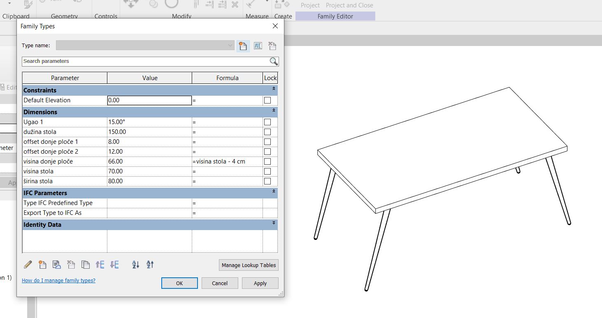Screen dimensions: 602x318
Task: Toggle lock for visina stola
Action: [x=267, y=171]
